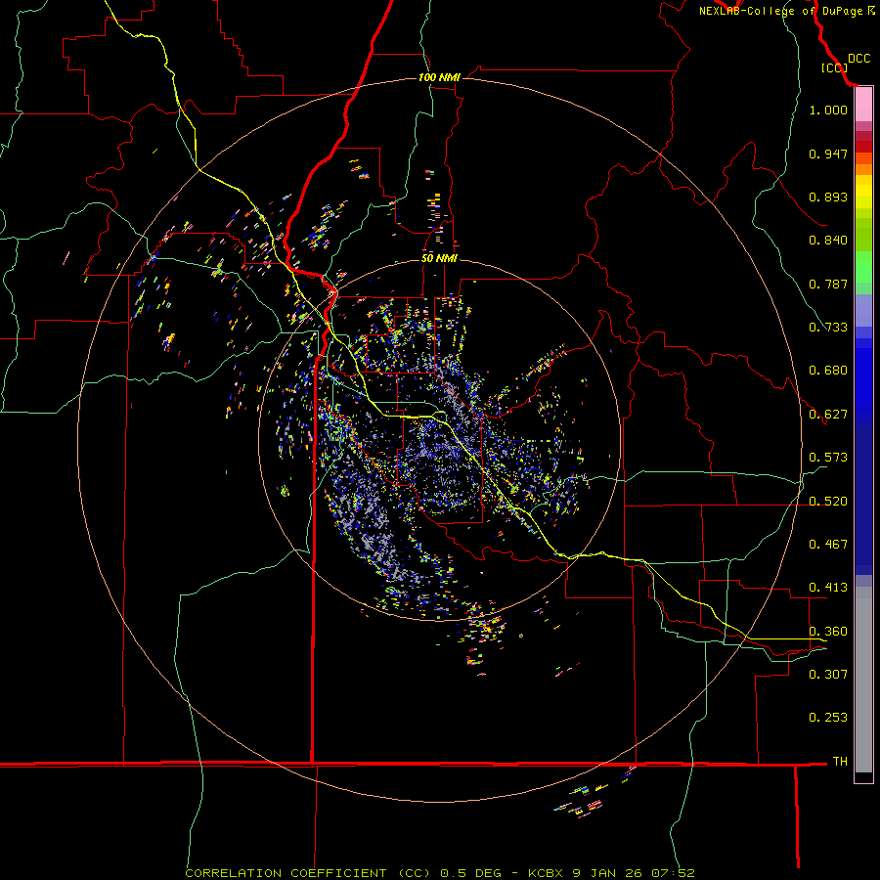This screenshot has width=880, height=880.
Task: Click the CORRELATION COEFFICIENT (CC) caption text
Action: (308, 873)
